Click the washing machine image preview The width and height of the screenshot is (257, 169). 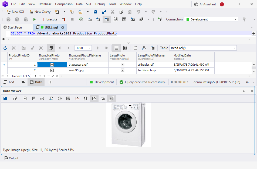pos(128,125)
